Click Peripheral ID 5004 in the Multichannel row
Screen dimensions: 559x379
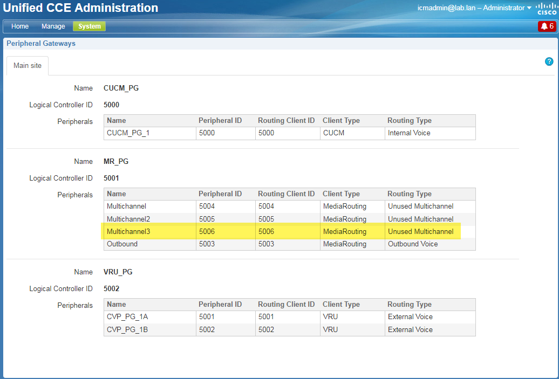pyautogui.click(x=226, y=206)
